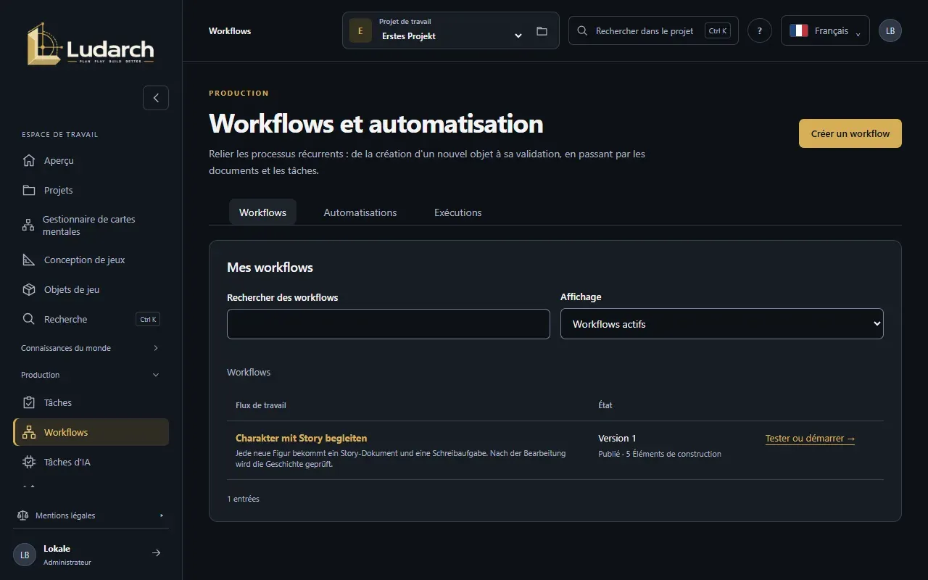Open Recherche in the sidebar
This screenshot has height=580, width=928.
[91, 319]
